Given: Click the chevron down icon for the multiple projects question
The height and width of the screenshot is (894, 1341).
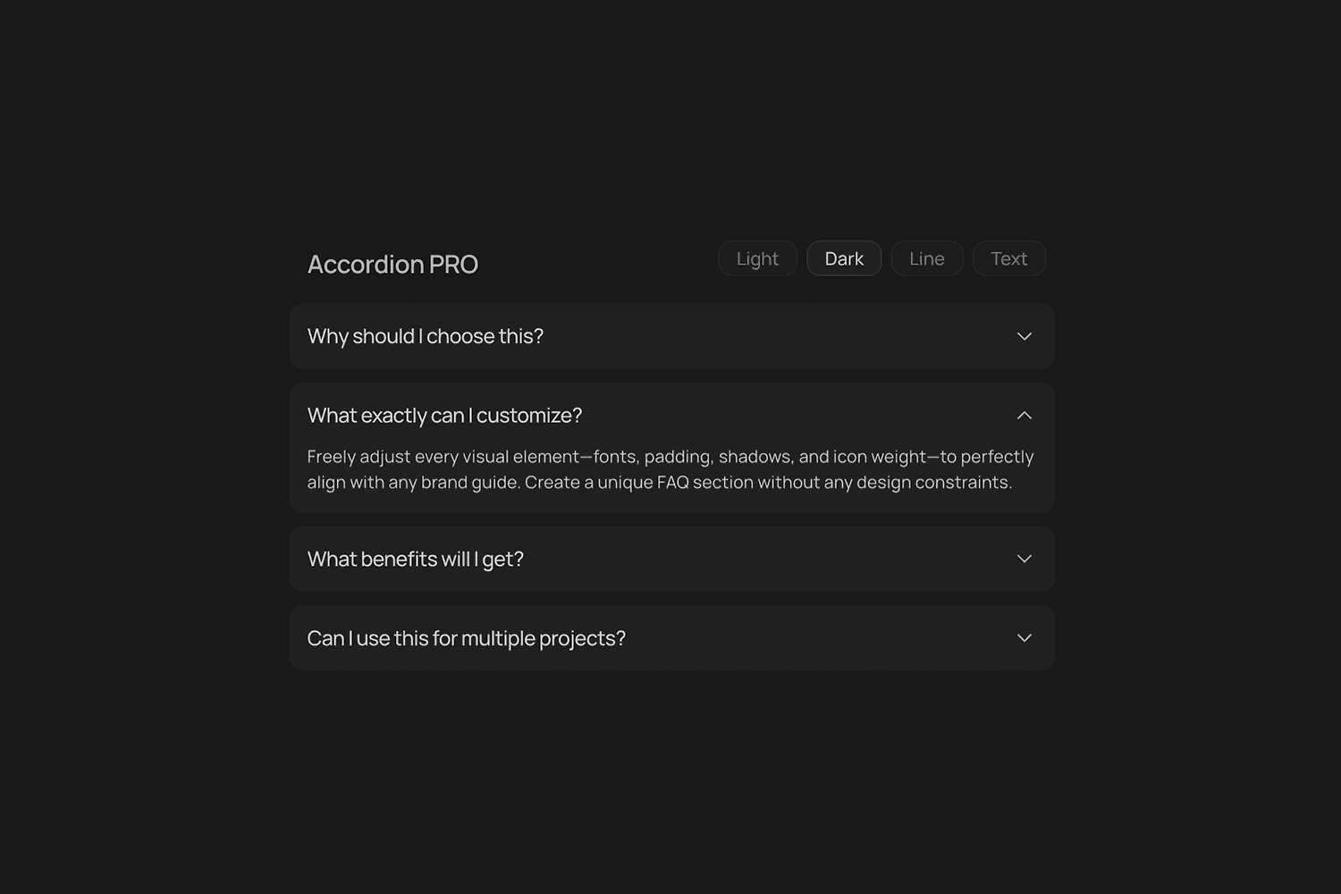Looking at the screenshot, I should (x=1025, y=638).
